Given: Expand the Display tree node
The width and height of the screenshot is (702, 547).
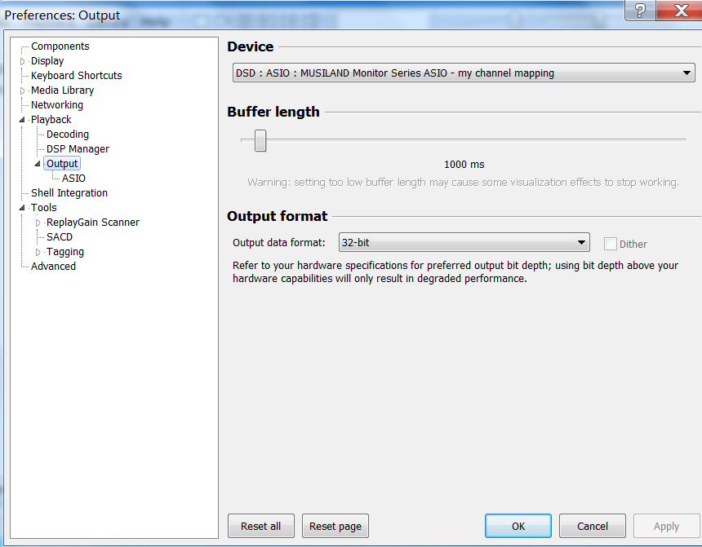Looking at the screenshot, I should coord(23,61).
